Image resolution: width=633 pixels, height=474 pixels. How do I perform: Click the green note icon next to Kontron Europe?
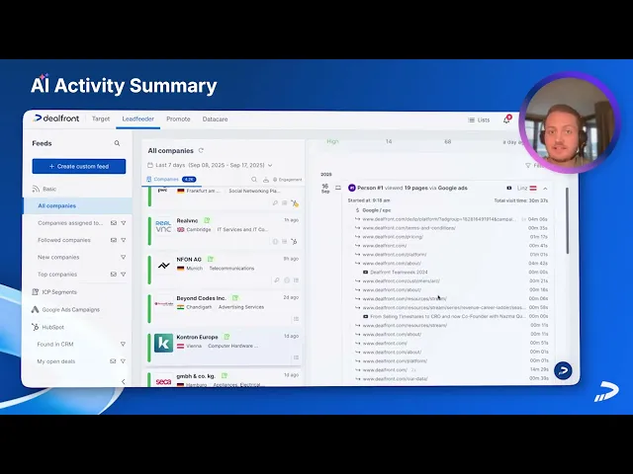point(226,337)
